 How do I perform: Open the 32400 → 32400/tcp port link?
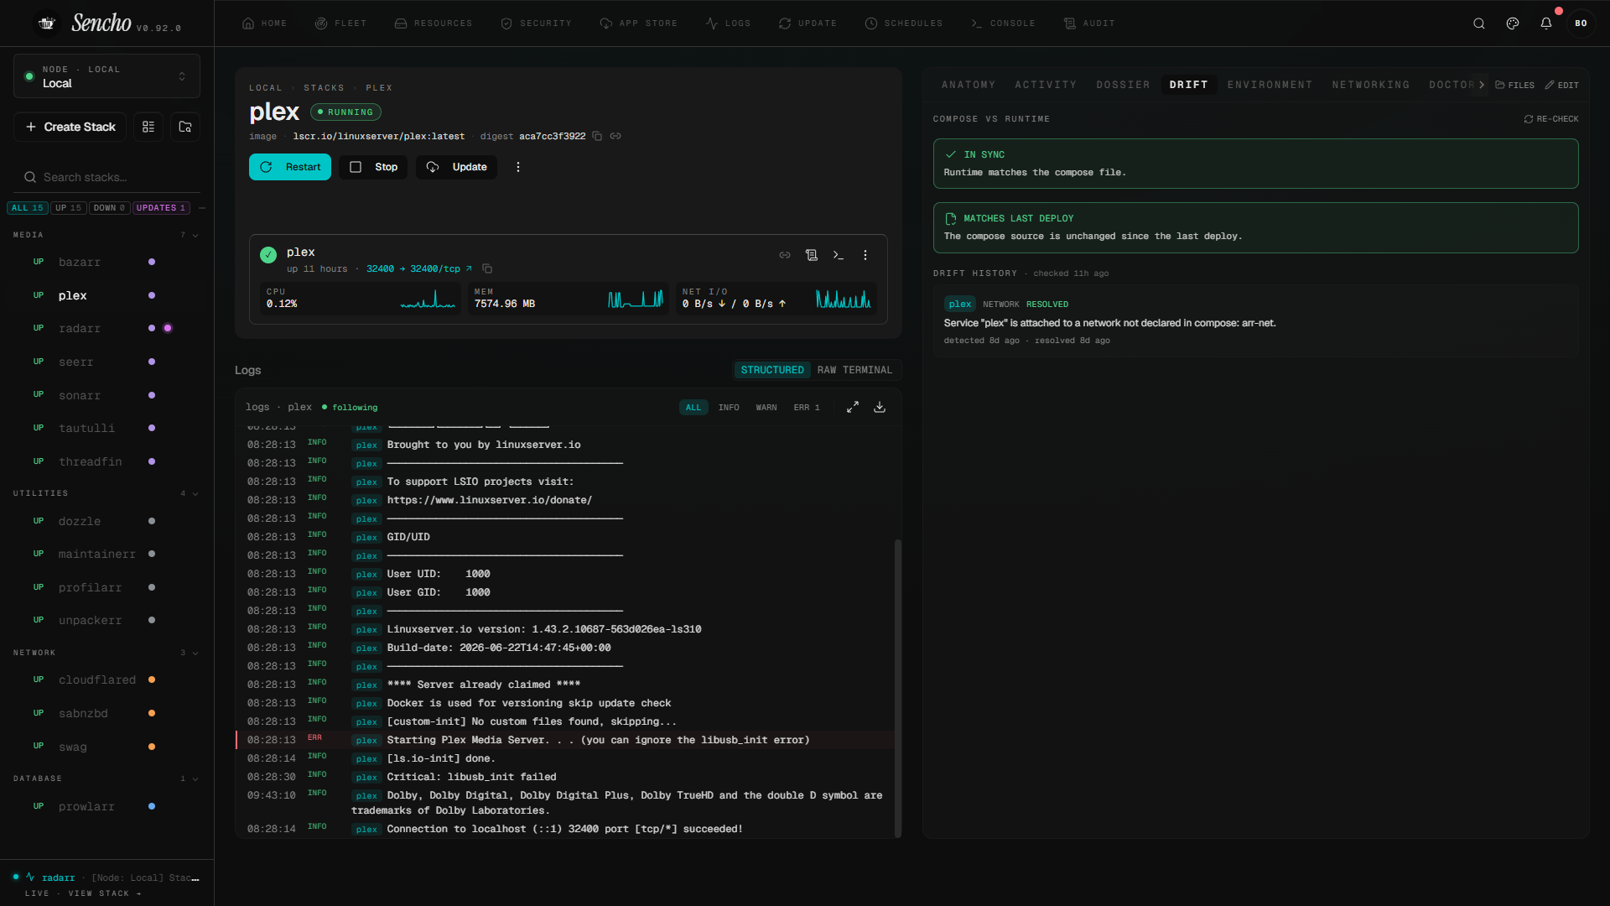[418, 269]
